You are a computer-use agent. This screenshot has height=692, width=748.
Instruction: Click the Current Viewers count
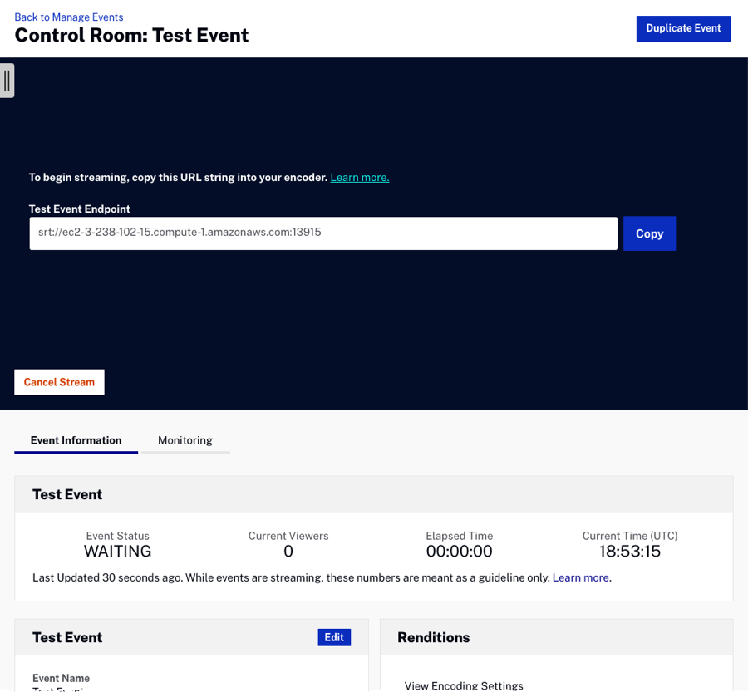(x=288, y=552)
